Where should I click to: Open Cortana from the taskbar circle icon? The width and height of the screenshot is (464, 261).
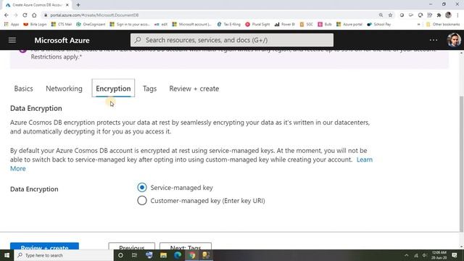pyautogui.click(x=120, y=255)
